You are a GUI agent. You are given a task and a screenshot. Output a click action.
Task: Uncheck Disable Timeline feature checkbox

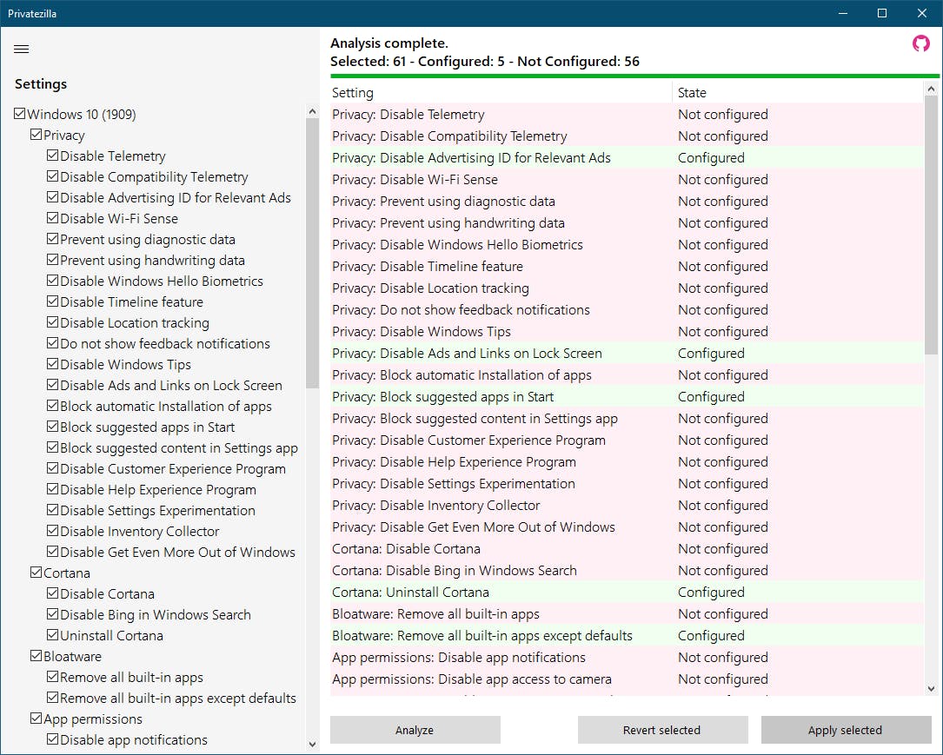click(52, 301)
